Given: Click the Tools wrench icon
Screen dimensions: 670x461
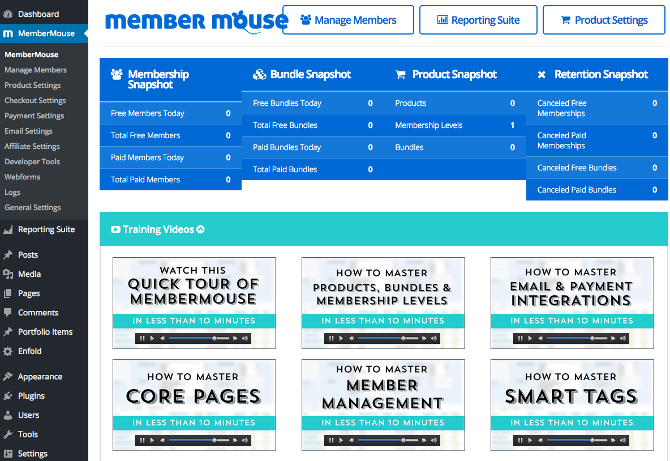Looking at the screenshot, I should [8, 434].
